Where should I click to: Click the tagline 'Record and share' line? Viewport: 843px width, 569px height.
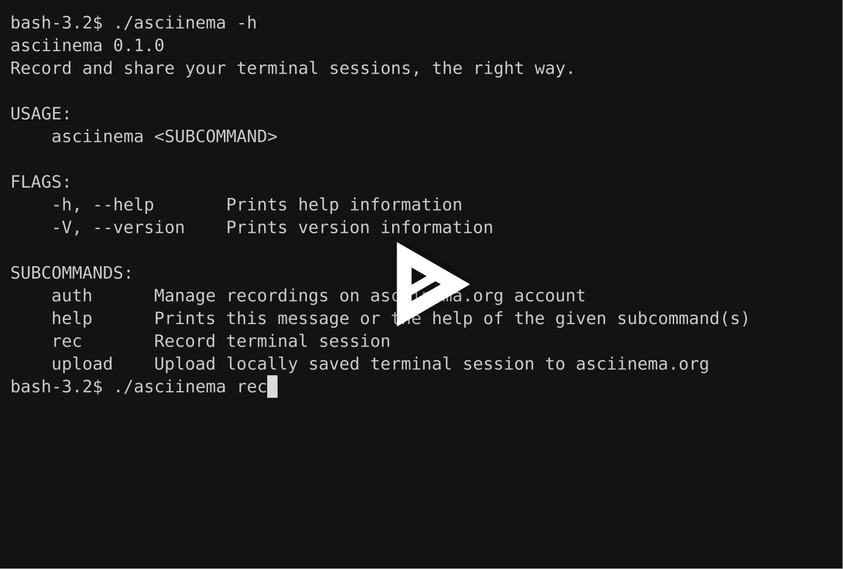pyautogui.click(x=293, y=68)
